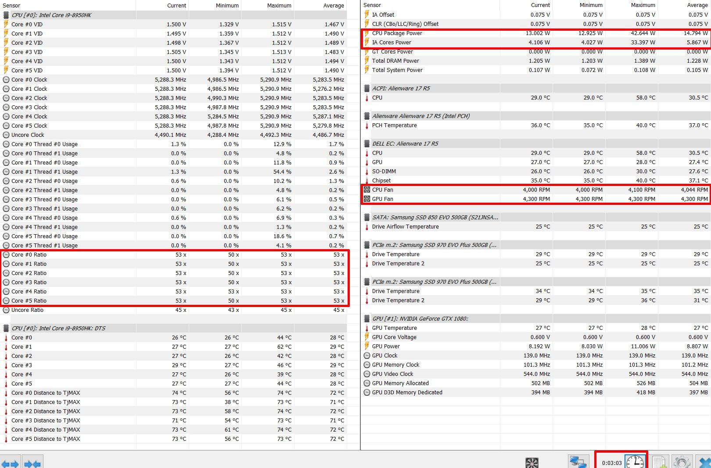Viewport: 711px width, 468px height.
Task: Select the GPU Fan sensor row
Action: [383, 199]
